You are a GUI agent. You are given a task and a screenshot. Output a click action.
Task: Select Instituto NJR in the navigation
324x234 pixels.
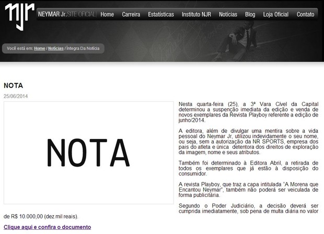196,15
